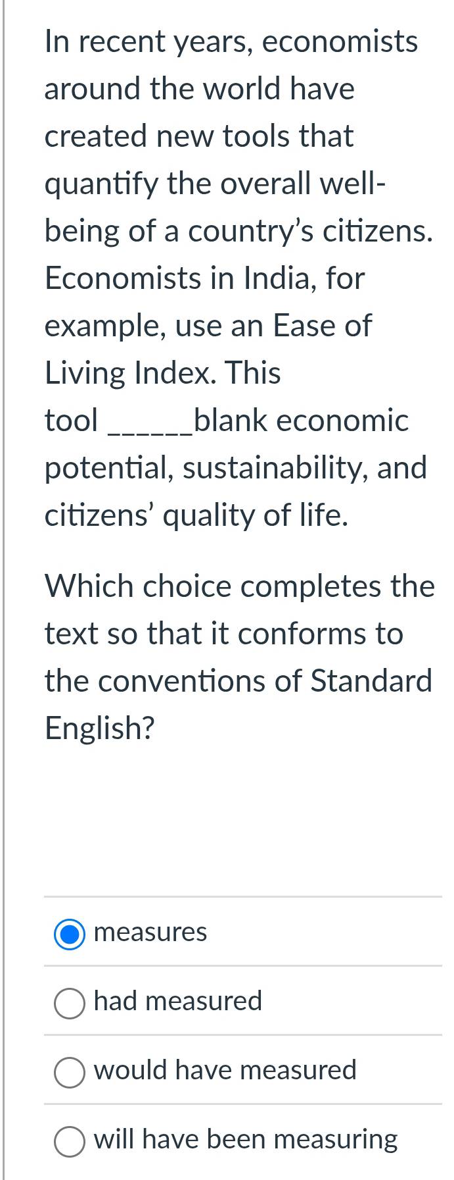
Task: Click the word "English?" in the question
Action: 99,729
